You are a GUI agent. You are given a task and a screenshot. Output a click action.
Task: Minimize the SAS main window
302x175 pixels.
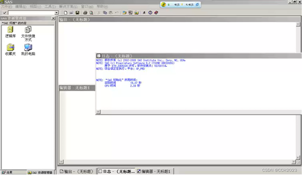tap(290, 2)
